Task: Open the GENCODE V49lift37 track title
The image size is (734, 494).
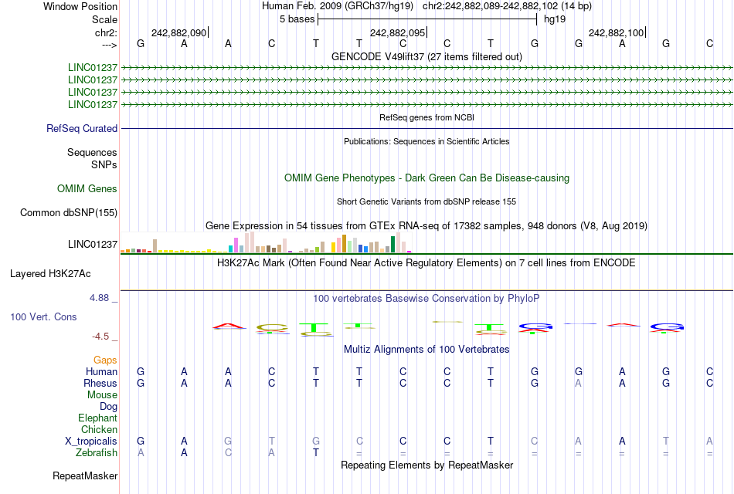Action: click(426, 56)
